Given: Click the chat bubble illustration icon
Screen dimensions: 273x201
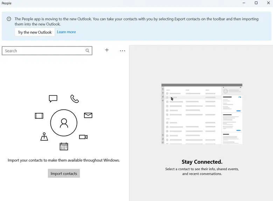Looking at the screenshot, I should coord(53,99).
